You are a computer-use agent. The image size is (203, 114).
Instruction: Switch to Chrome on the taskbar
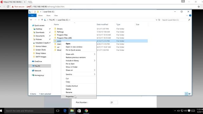86,111
